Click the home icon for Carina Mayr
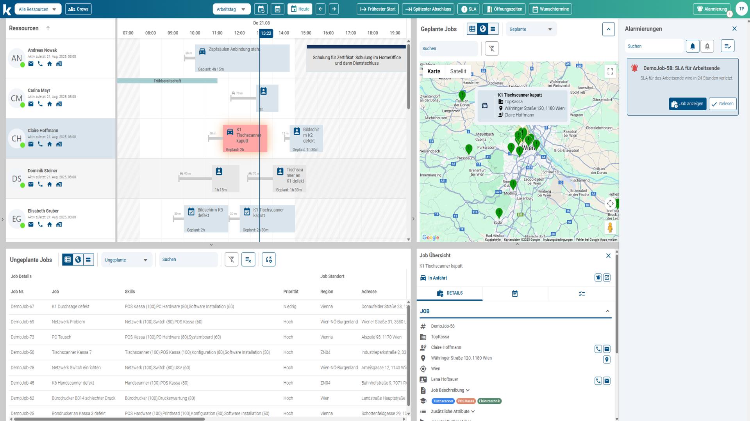The height and width of the screenshot is (421, 750). tap(50, 104)
